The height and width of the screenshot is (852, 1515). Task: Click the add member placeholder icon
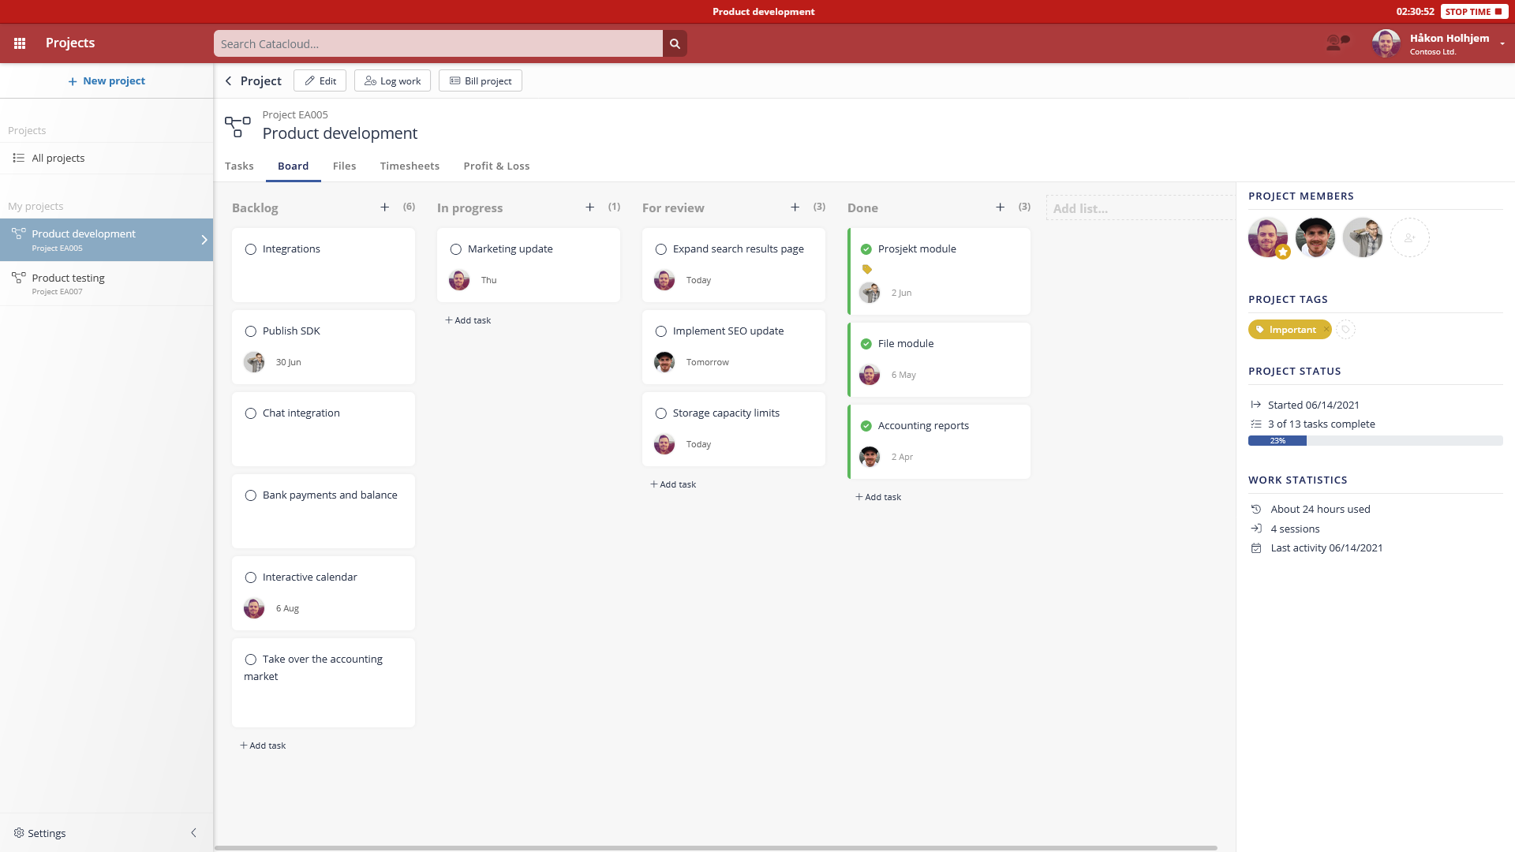tap(1409, 237)
